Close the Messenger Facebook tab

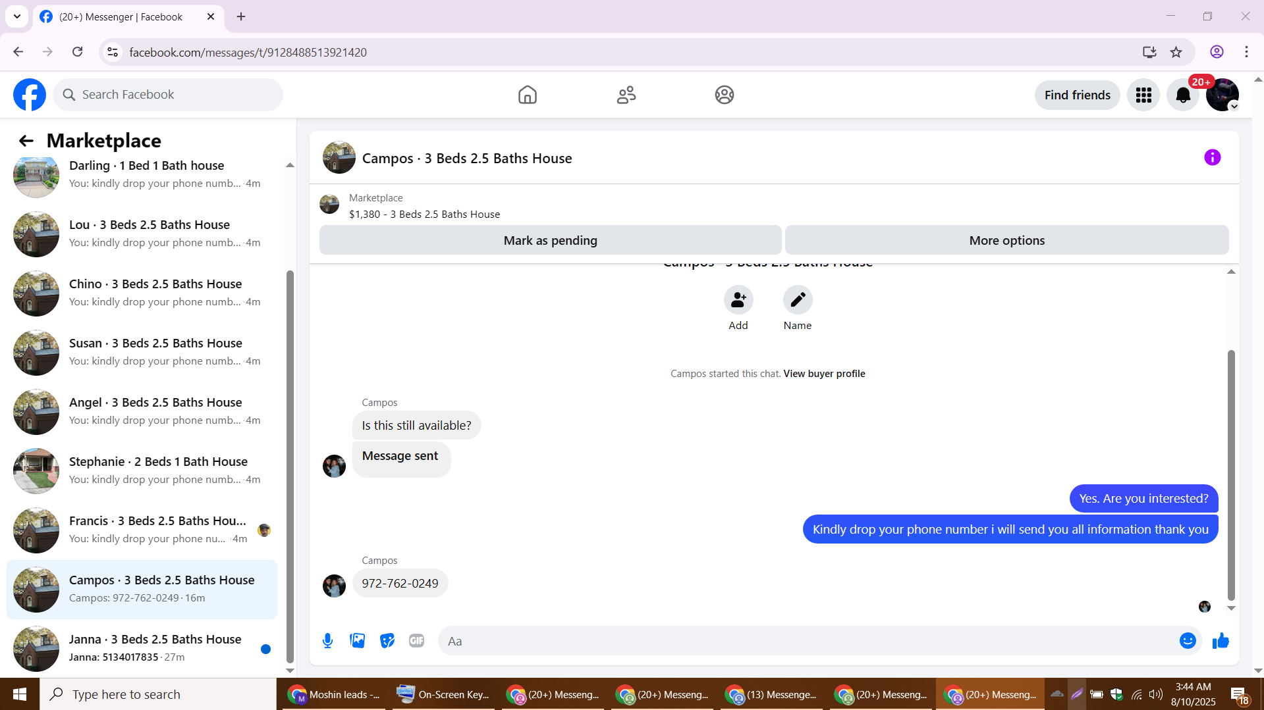click(211, 16)
